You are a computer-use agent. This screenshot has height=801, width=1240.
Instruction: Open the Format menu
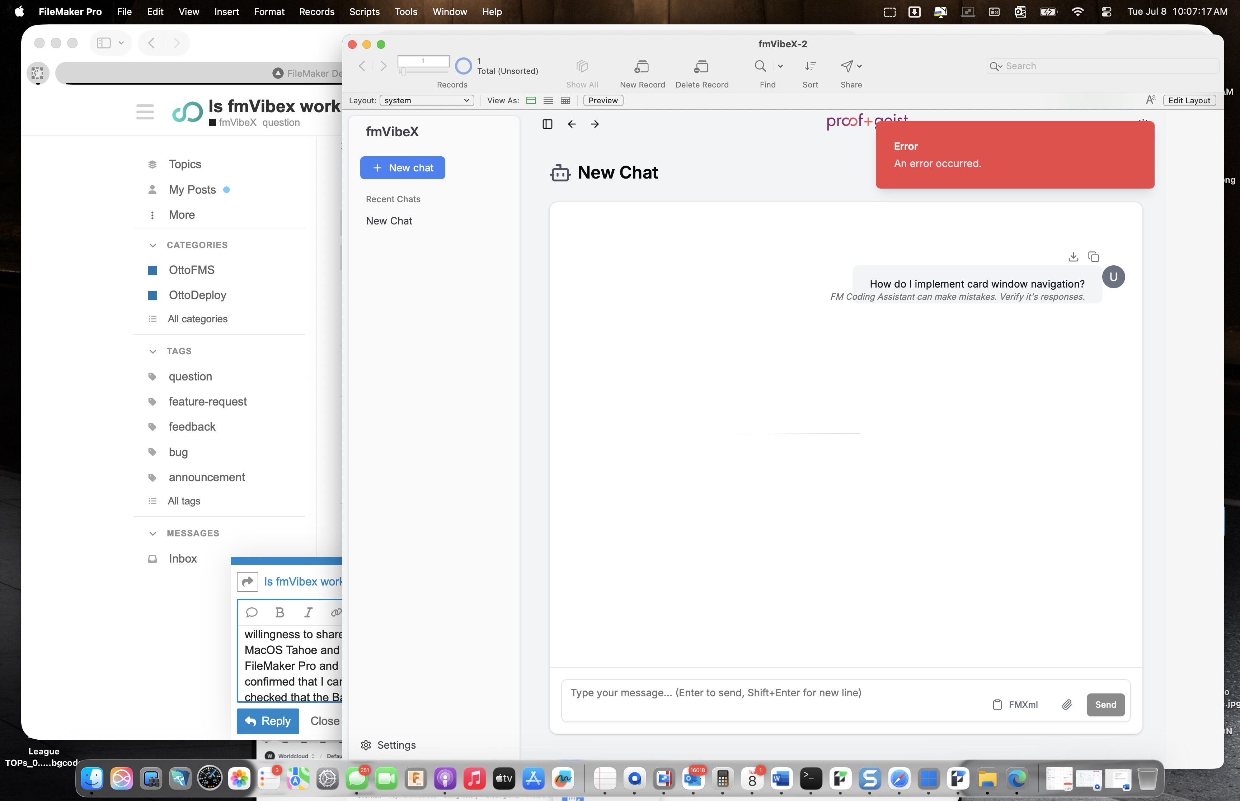pyautogui.click(x=269, y=11)
